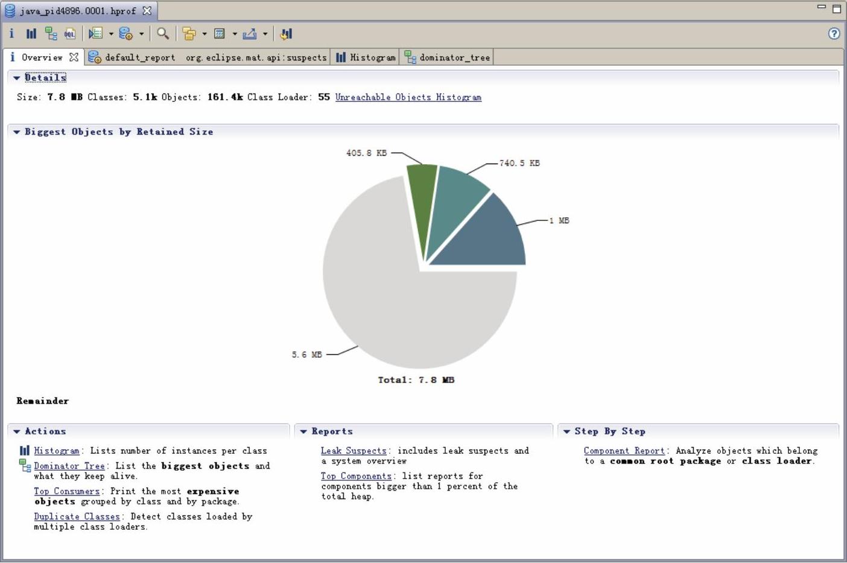Collapse the Actions section
Screen dimensions: 847x563
coord(17,431)
